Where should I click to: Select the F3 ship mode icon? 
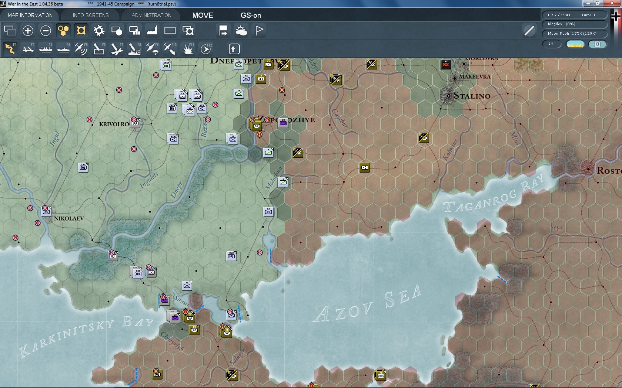(x=46, y=49)
